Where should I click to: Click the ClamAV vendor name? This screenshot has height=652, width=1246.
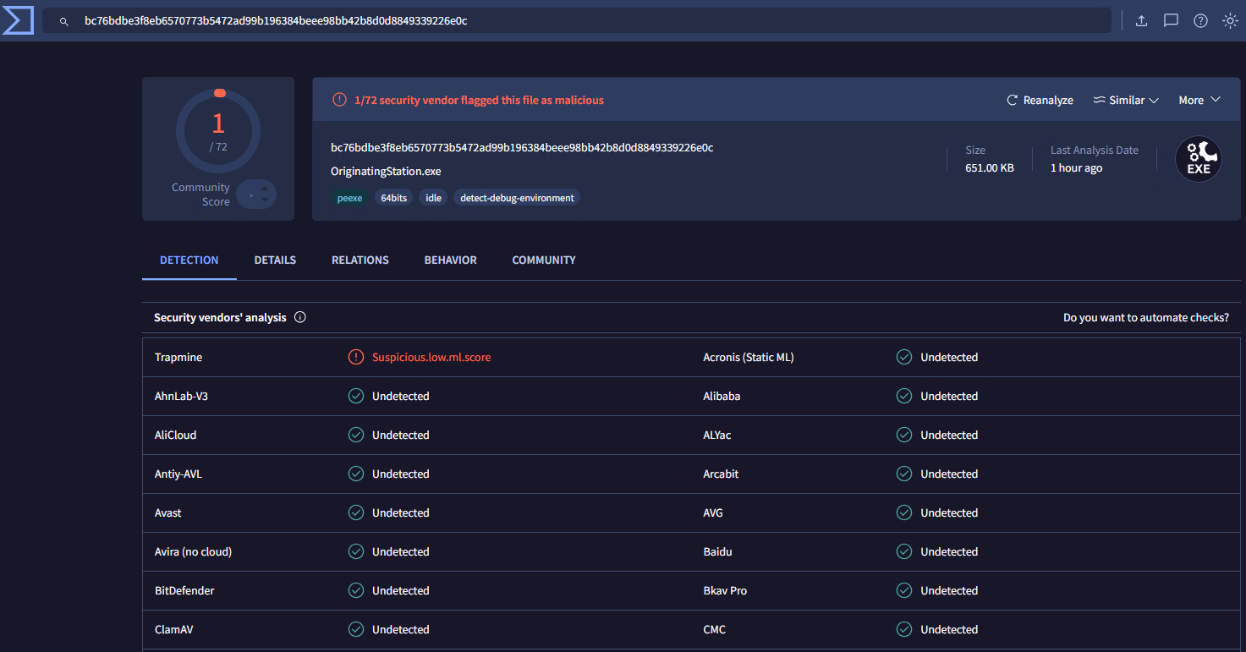pyautogui.click(x=175, y=629)
